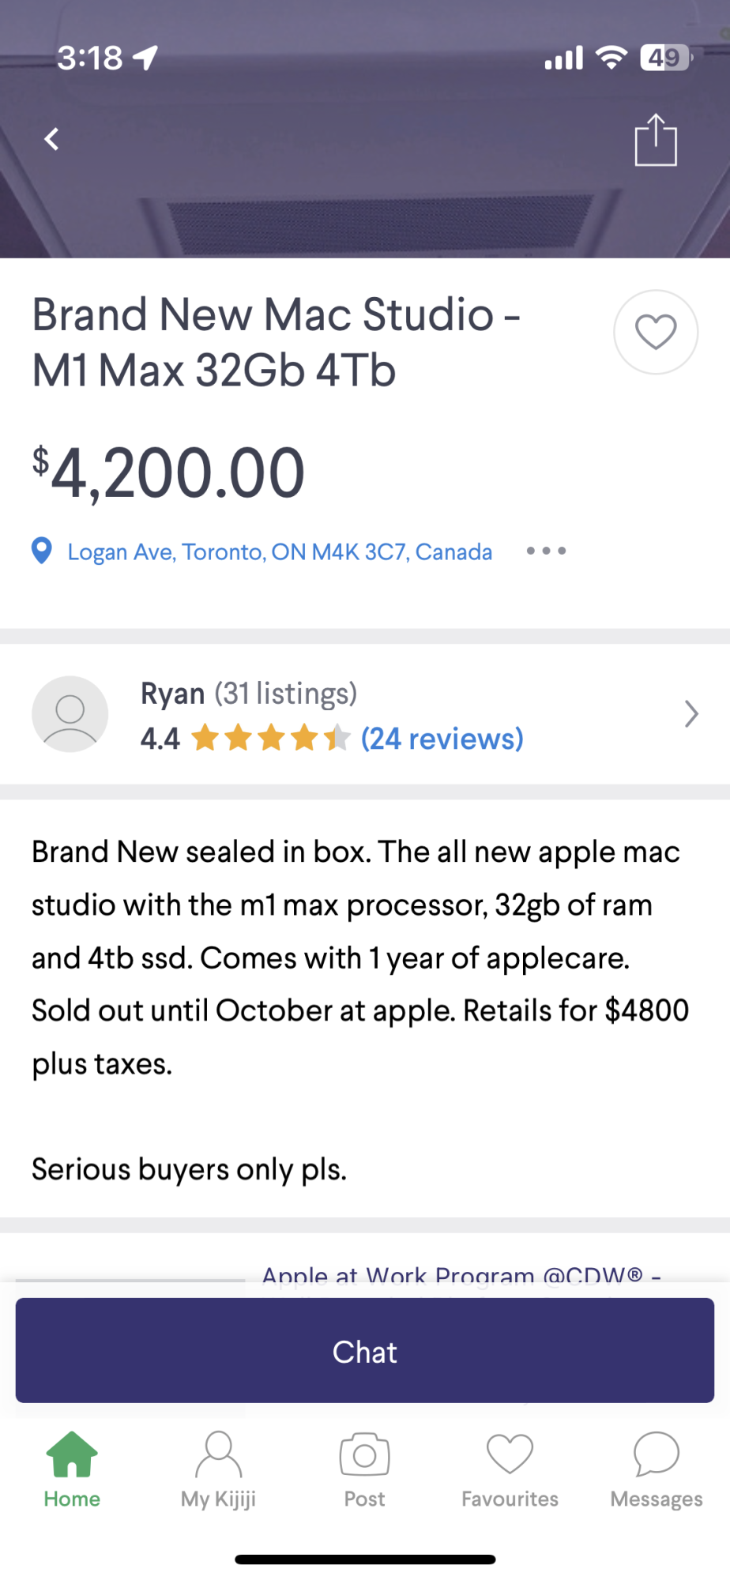The image size is (730, 1580).
Task: Tap the share icon
Action: (x=656, y=141)
